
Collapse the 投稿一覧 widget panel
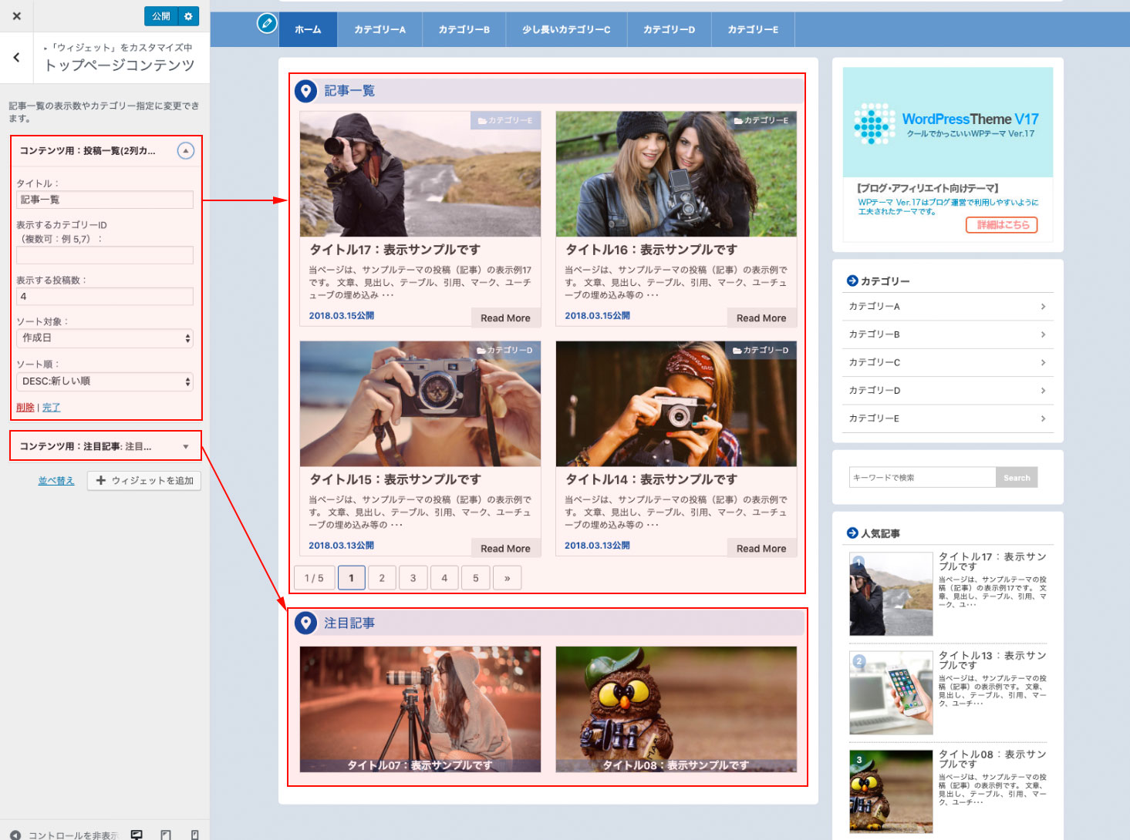186,151
